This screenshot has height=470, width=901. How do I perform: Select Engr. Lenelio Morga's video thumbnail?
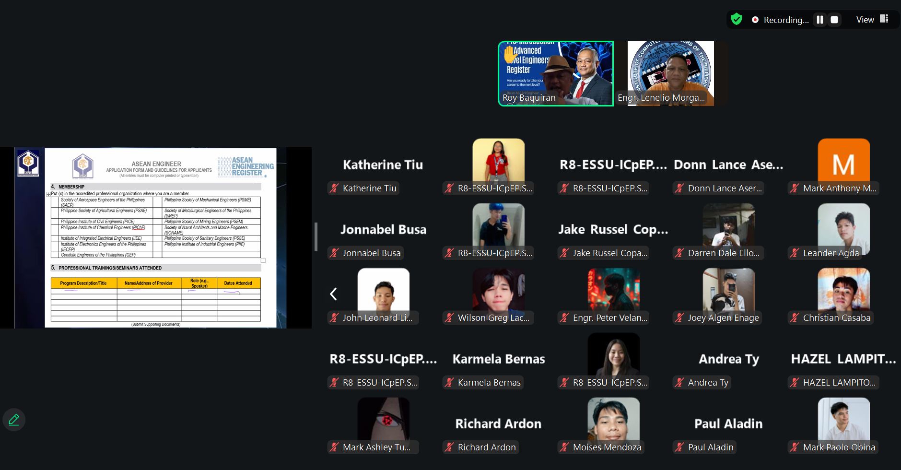coord(670,73)
